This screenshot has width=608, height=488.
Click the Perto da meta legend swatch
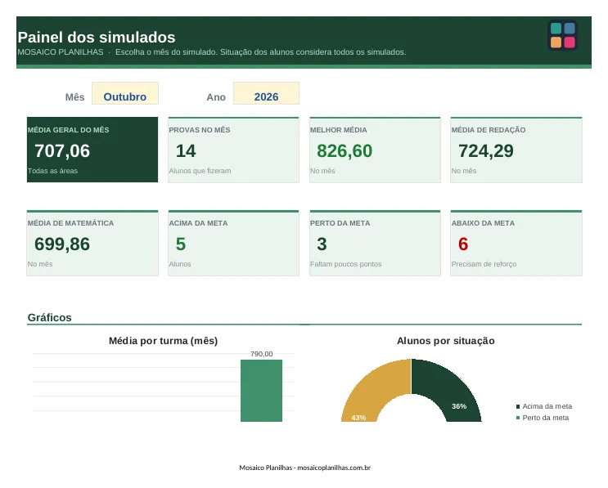click(x=518, y=418)
